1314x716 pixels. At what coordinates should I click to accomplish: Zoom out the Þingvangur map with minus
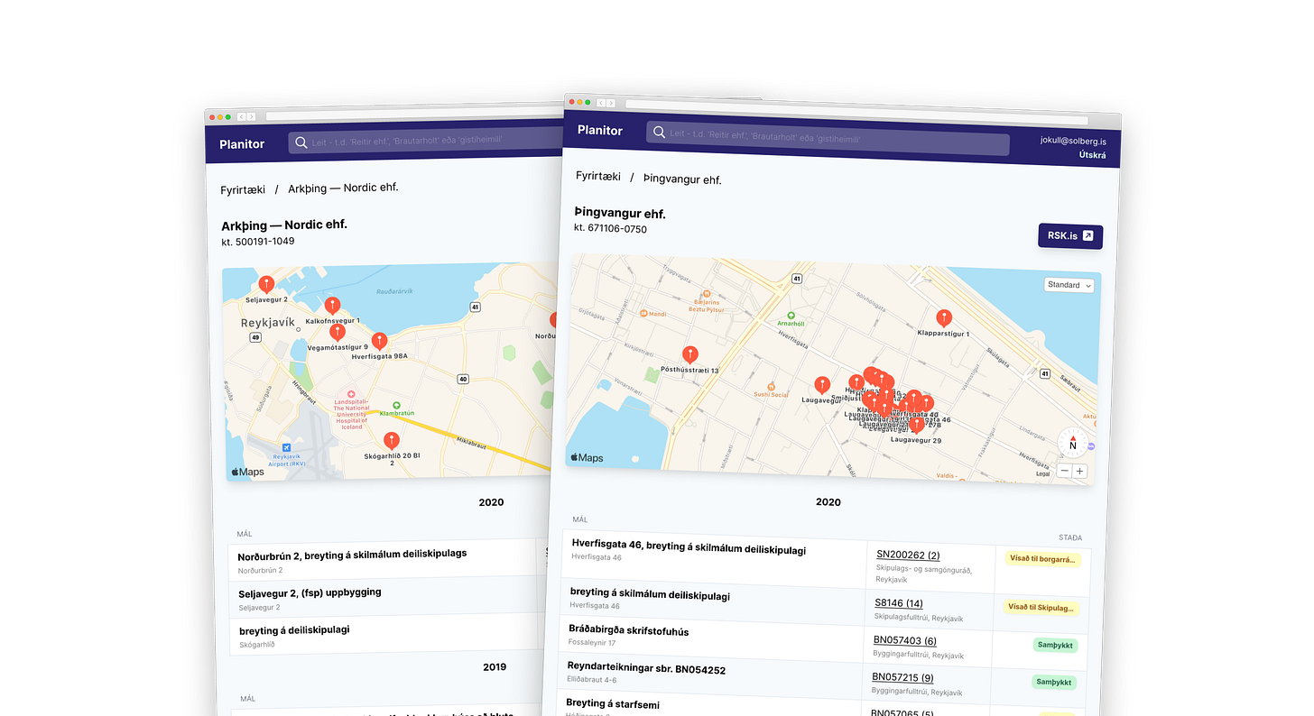pos(1065,471)
